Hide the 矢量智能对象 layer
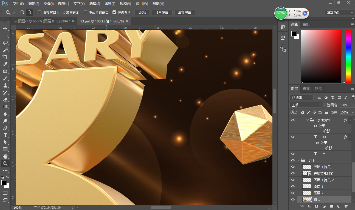This screenshot has width=355, height=210. pyautogui.click(x=293, y=173)
